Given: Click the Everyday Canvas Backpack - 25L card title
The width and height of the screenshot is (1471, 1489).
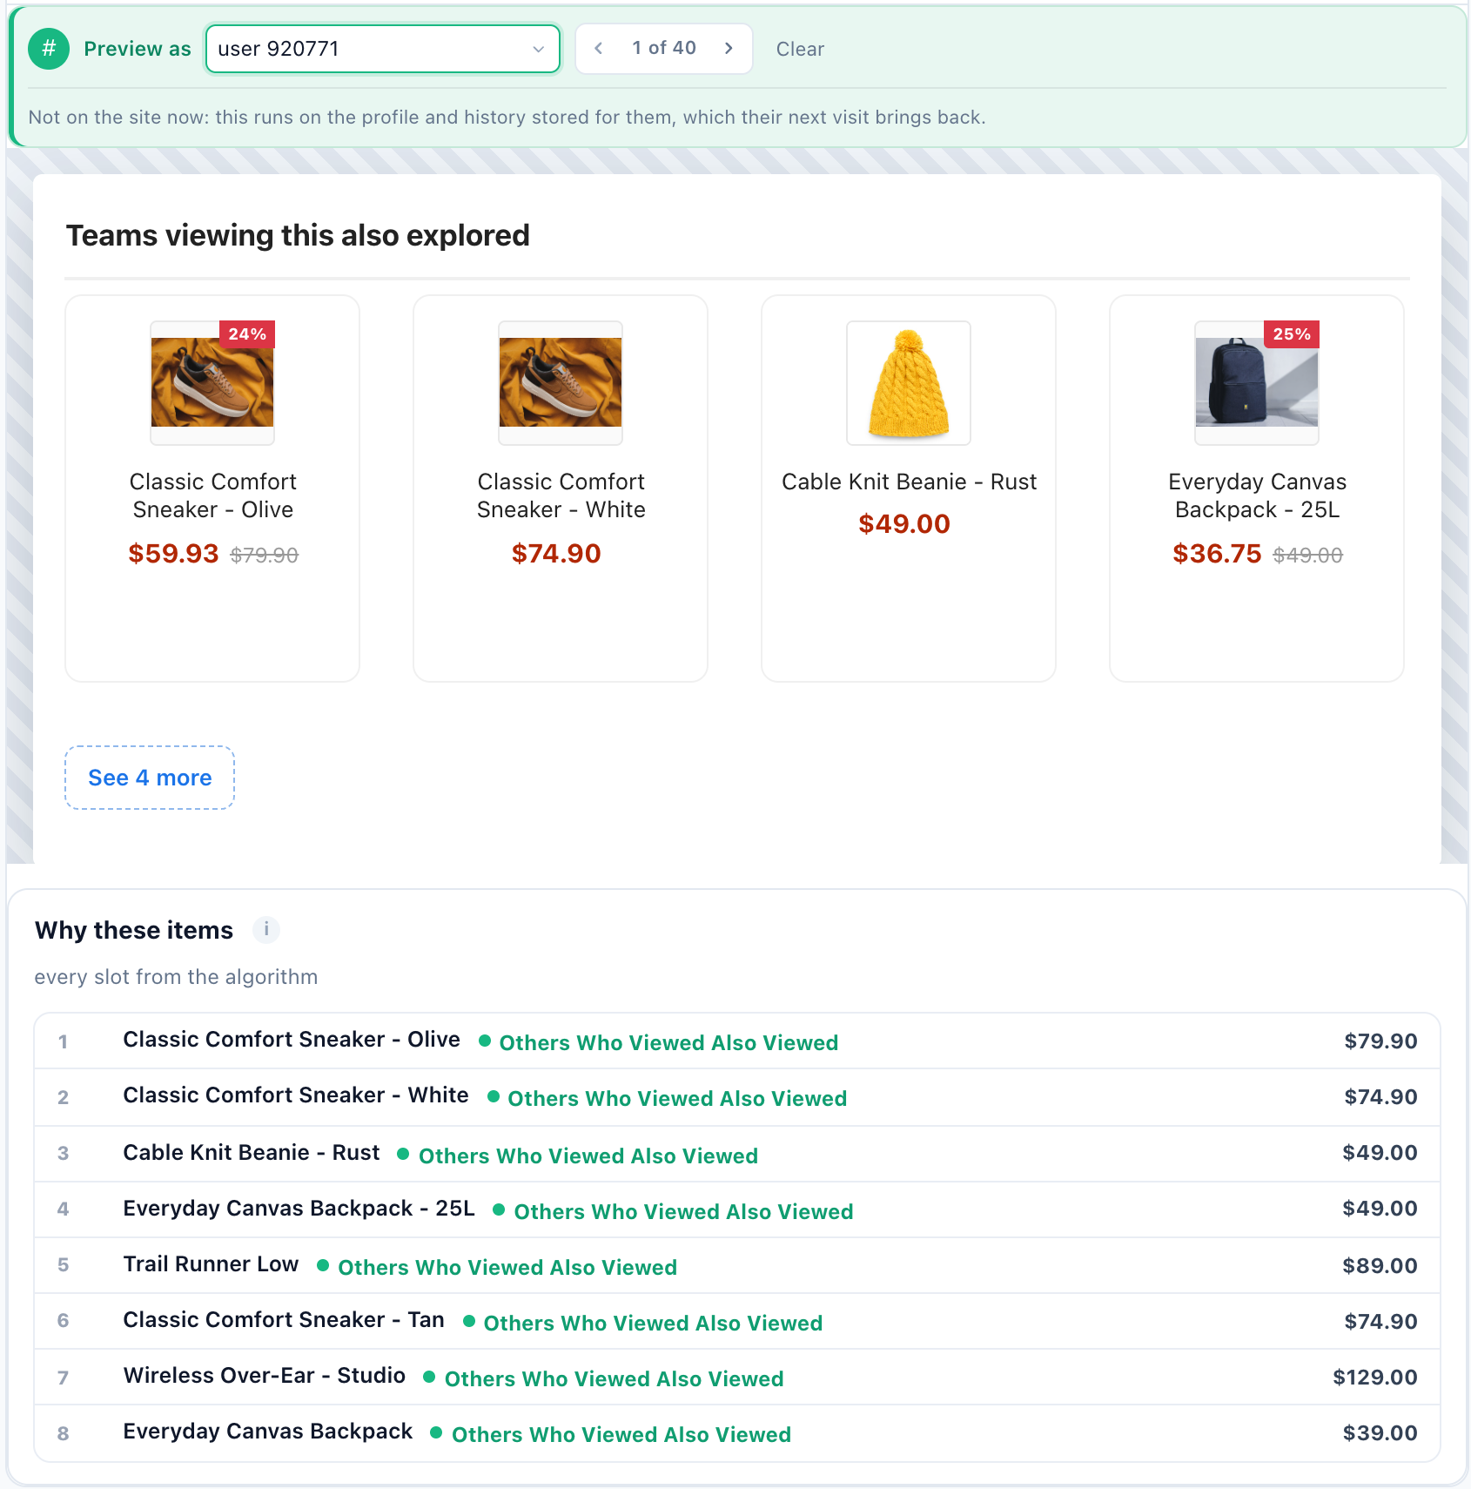Looking at the screenshot, I should click(x=1258, y=495).
